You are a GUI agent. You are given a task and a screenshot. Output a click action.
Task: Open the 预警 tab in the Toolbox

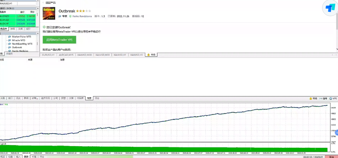point(63,98)
